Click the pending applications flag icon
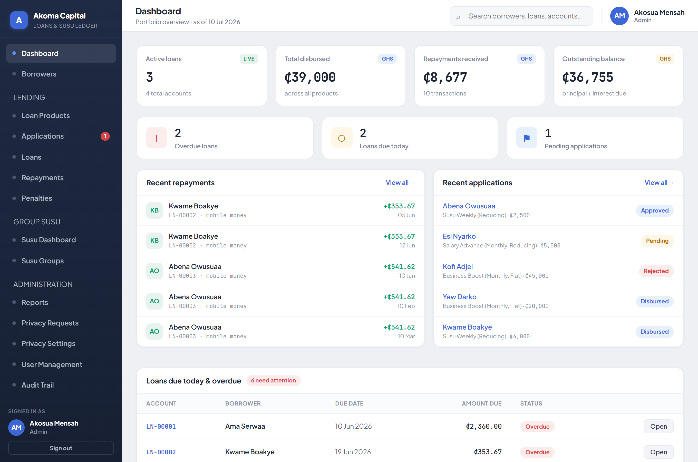698x462 pixels. point(527,138)
